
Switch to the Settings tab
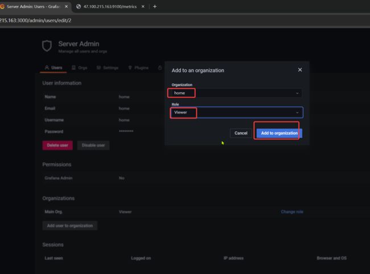[x=108, y=68]
